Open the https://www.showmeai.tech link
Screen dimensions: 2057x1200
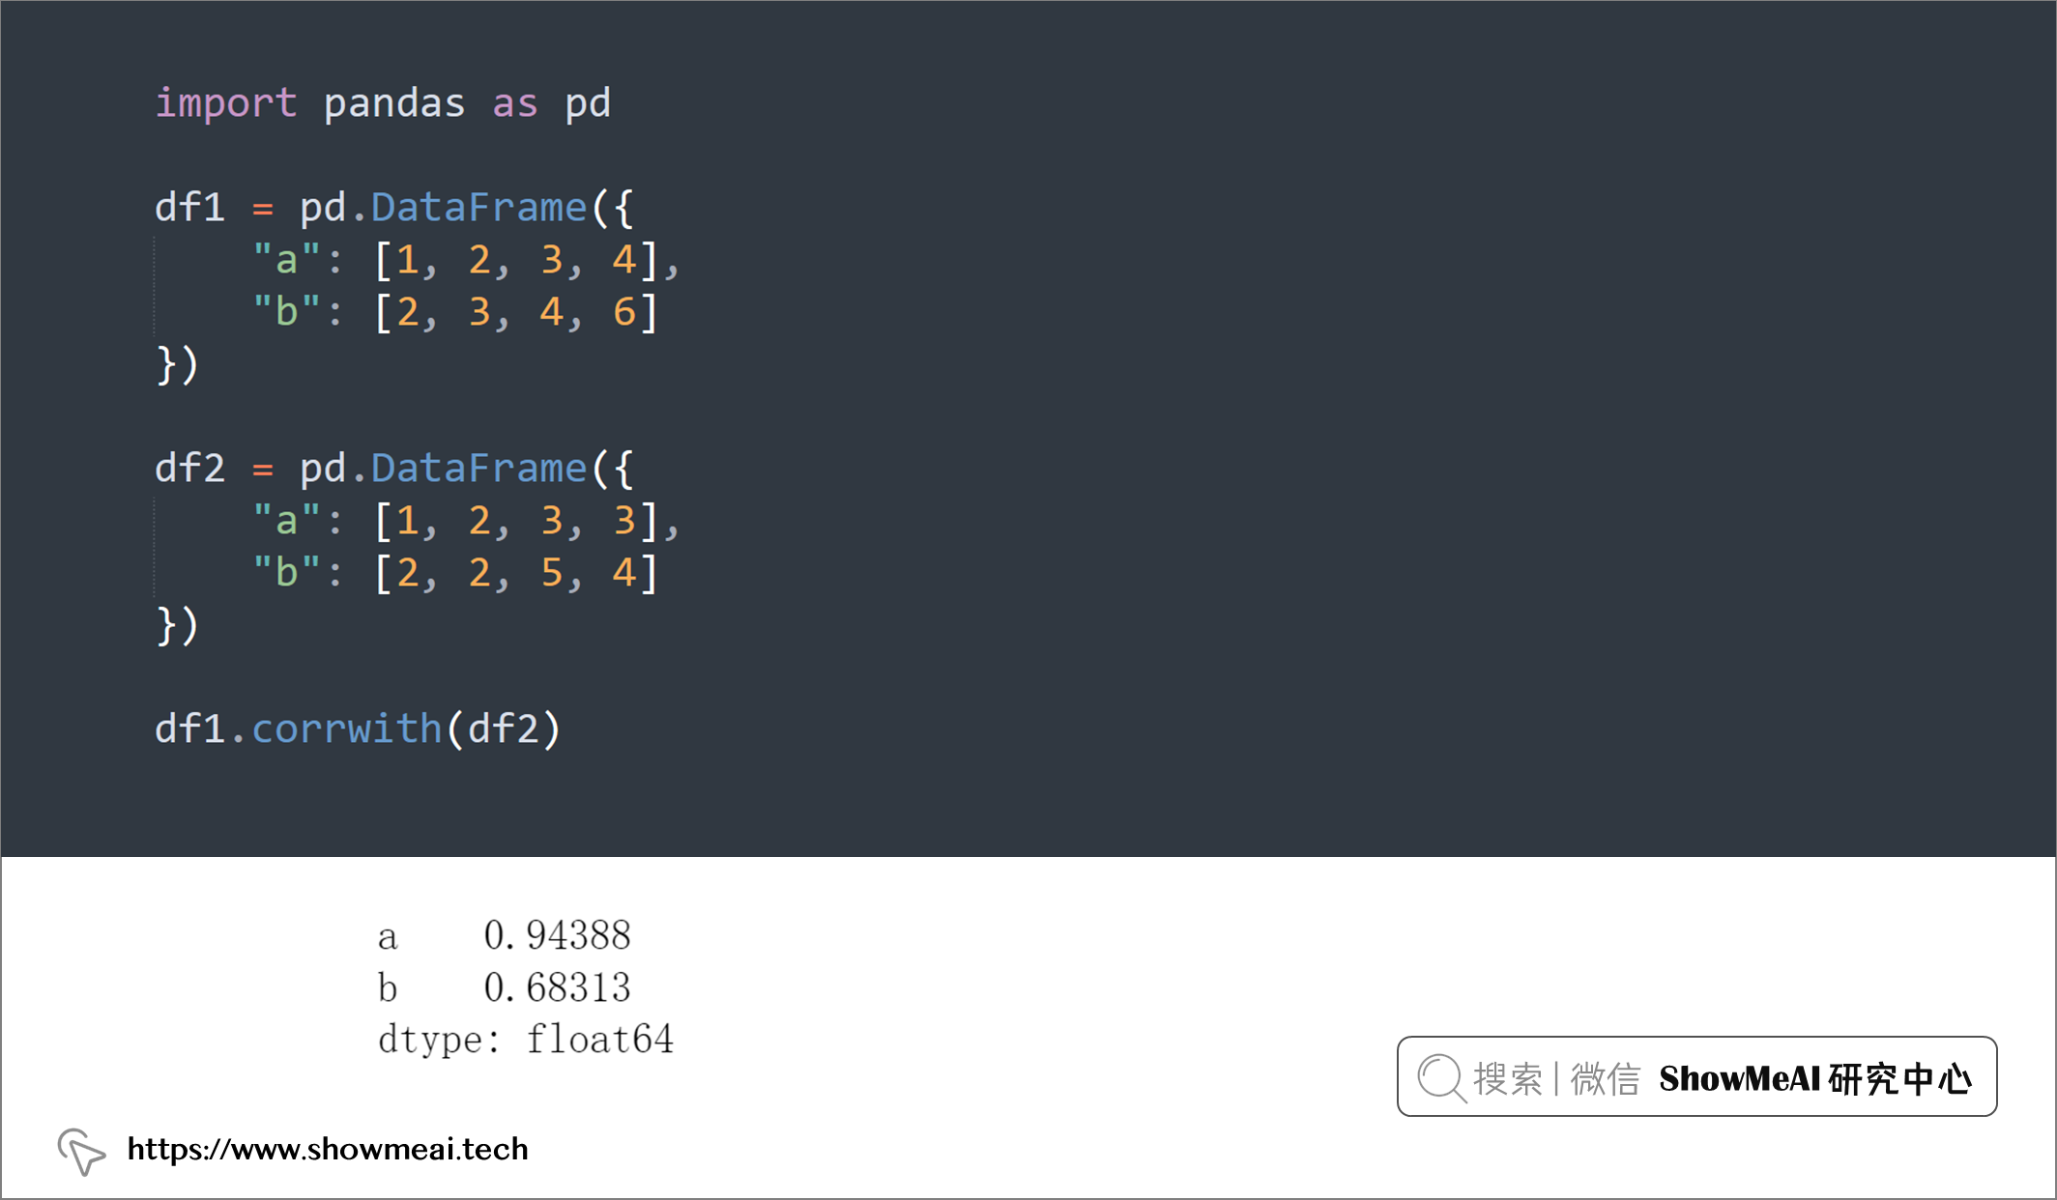[328, 1149]
